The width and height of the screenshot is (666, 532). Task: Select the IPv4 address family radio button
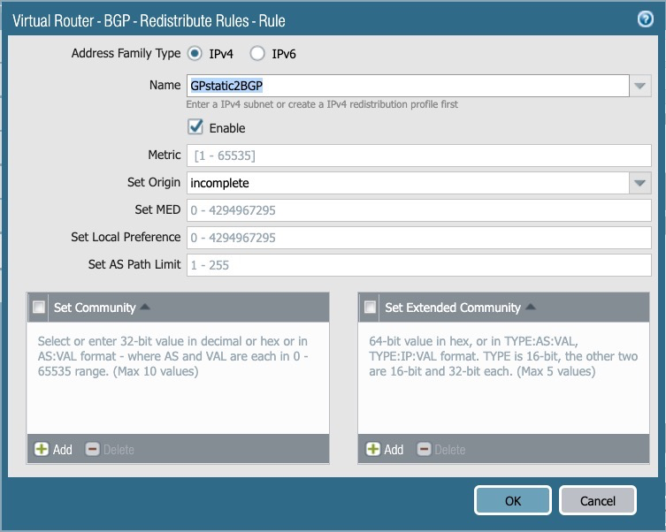tap(195, 53)
